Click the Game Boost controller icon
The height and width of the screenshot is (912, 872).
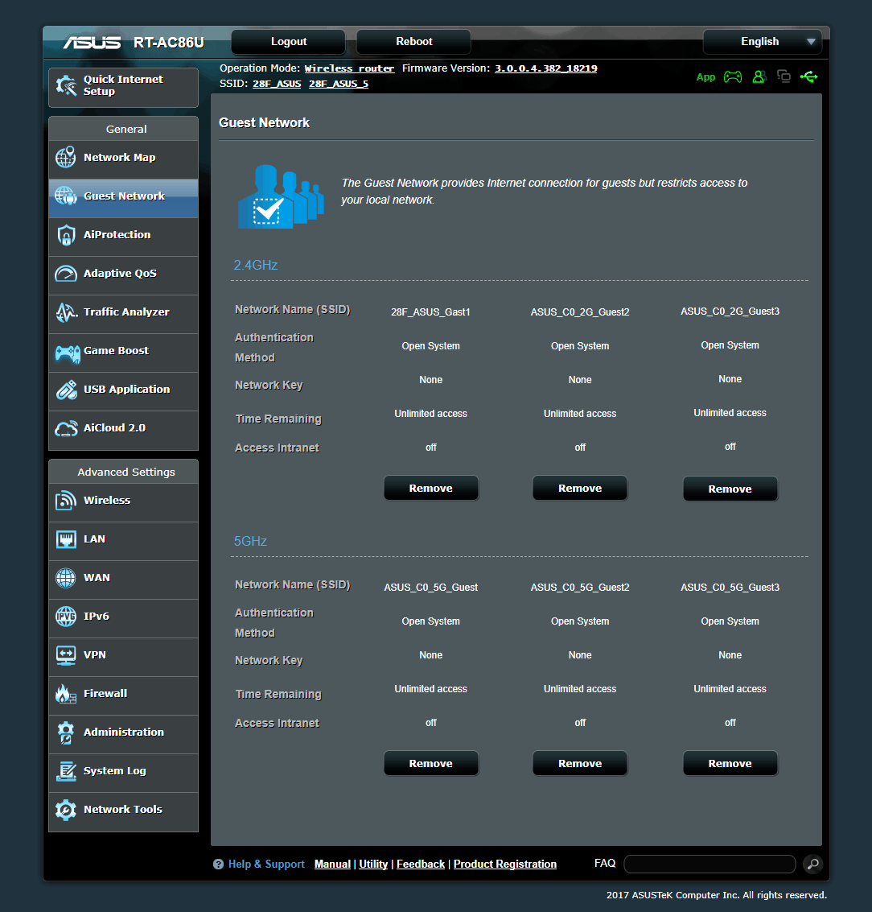coord(68,353)
